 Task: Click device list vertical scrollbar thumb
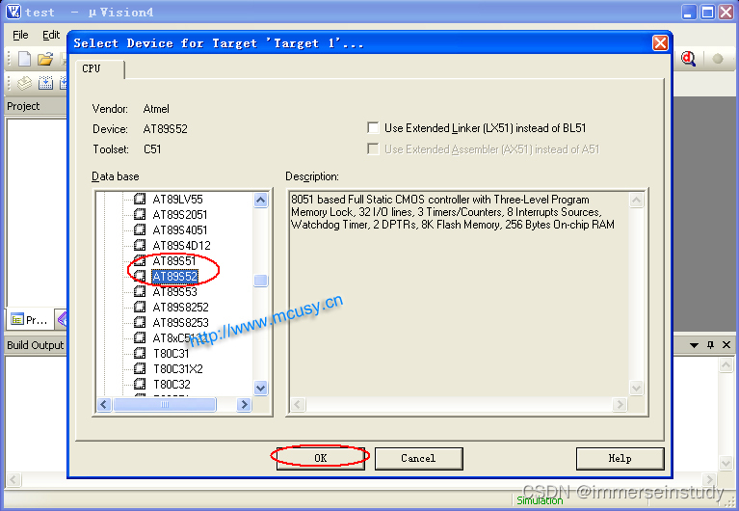click(261, 281)
